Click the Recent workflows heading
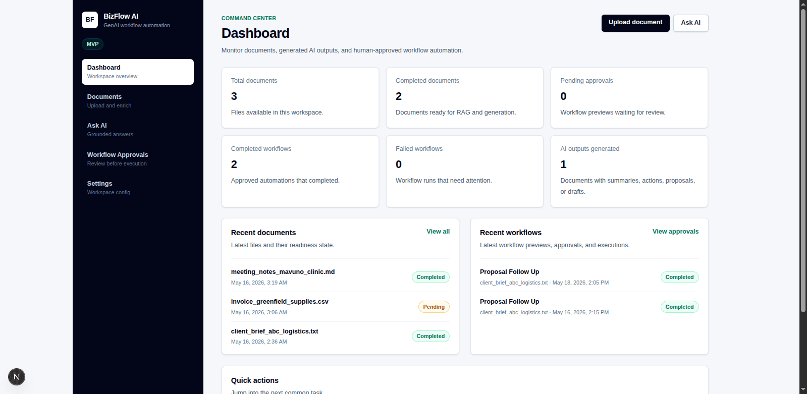The height and width of the screenshot is (394, 807). (x=511, y=233)
